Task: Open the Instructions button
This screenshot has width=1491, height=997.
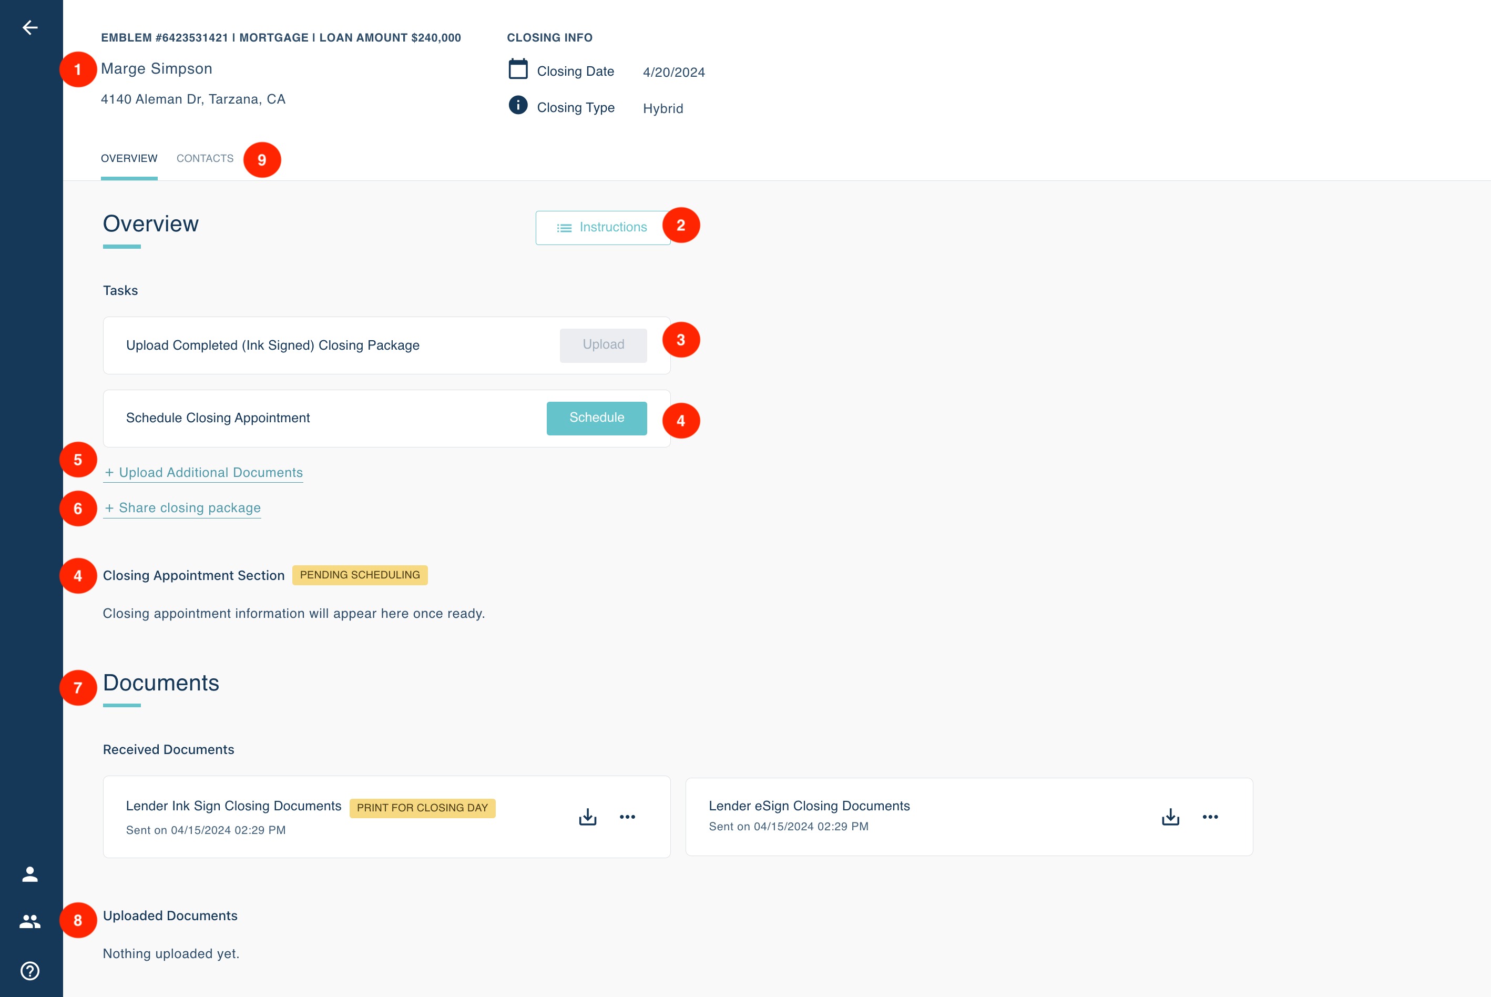Action: pos(602,228)
